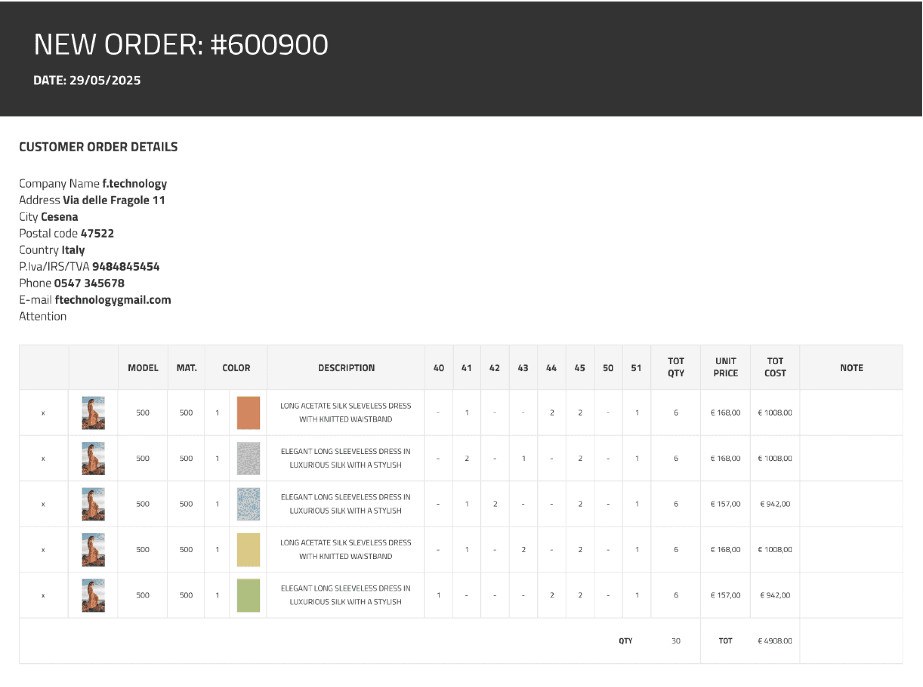Viewport: 923px width, 687px height.
Task: Click the grand total € 4908,00
Action: [775, 641]
